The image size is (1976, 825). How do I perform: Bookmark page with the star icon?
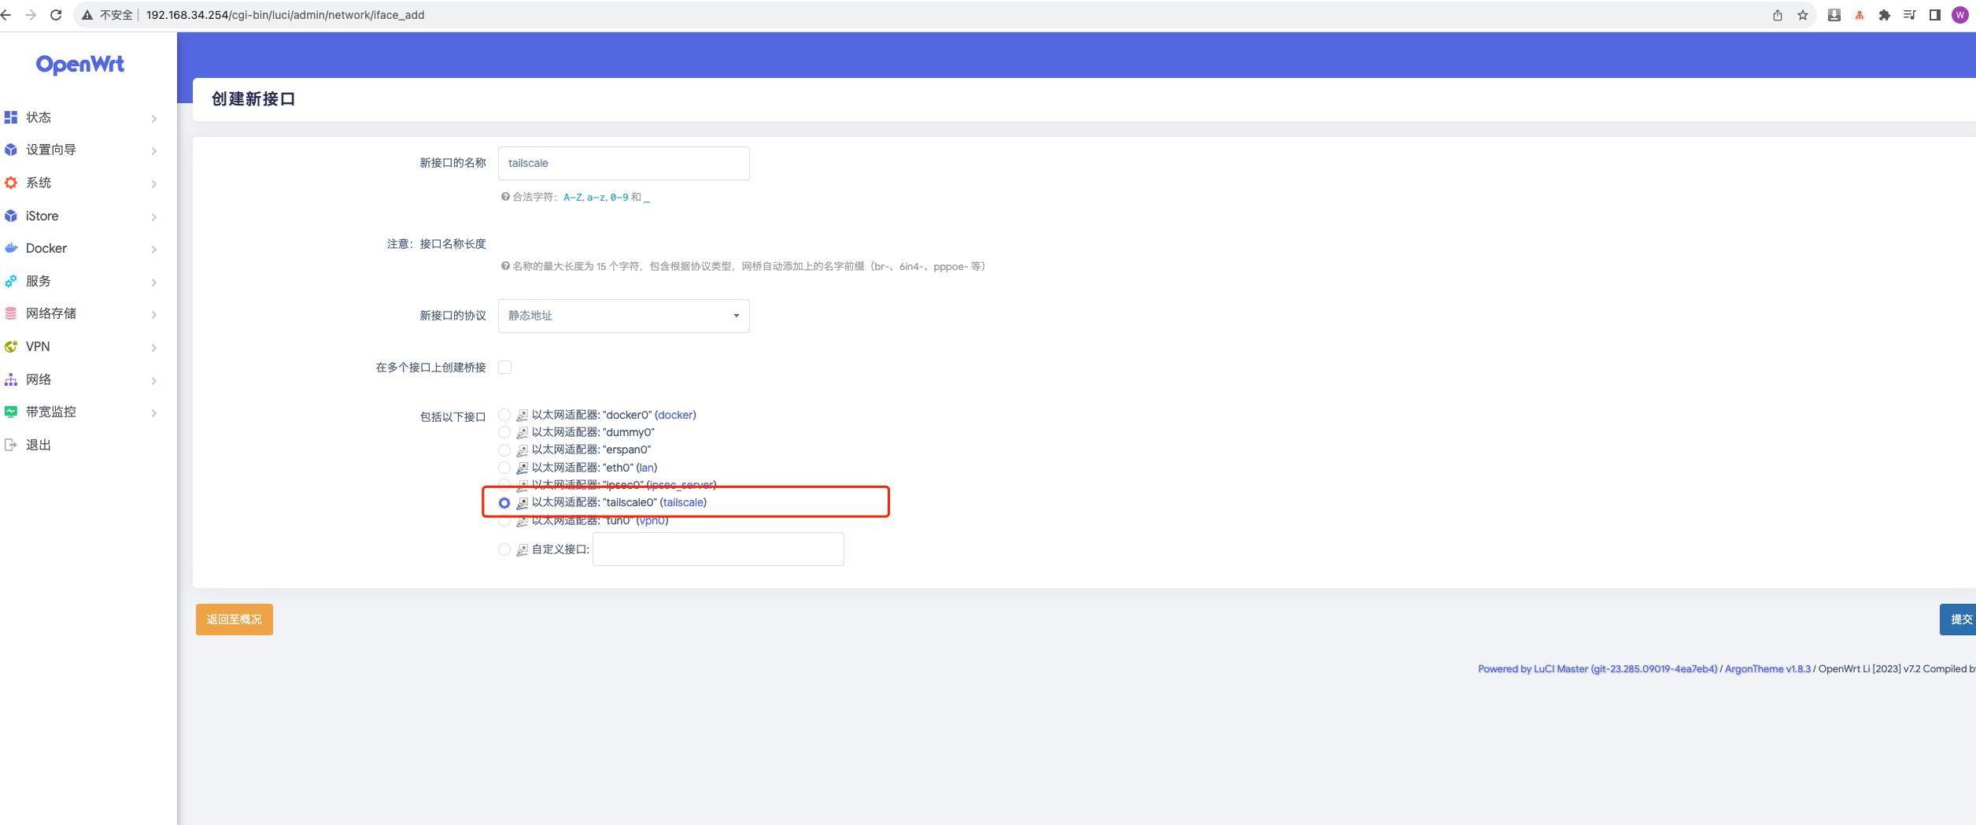tap(1803, 15)
